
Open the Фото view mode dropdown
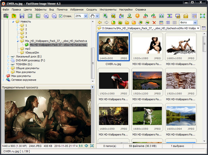click(x=195, y=23)
